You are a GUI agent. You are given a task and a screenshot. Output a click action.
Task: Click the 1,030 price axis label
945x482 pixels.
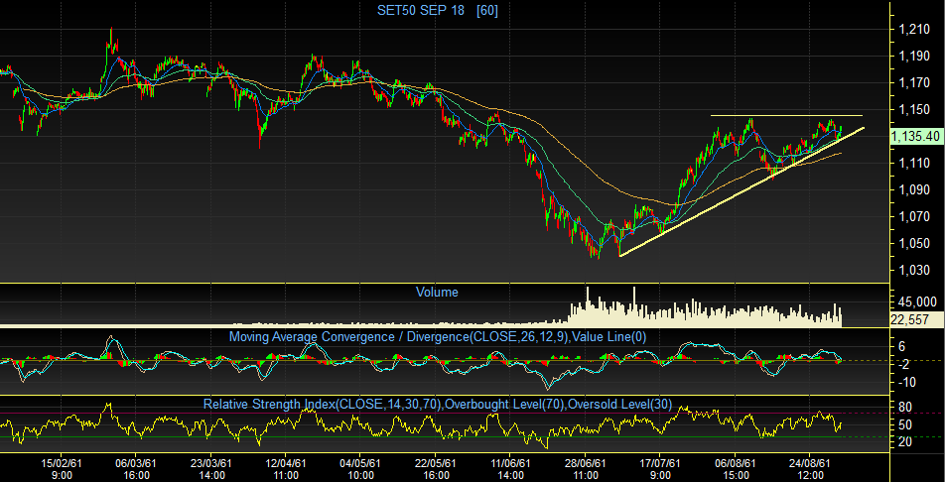[913, 270]
